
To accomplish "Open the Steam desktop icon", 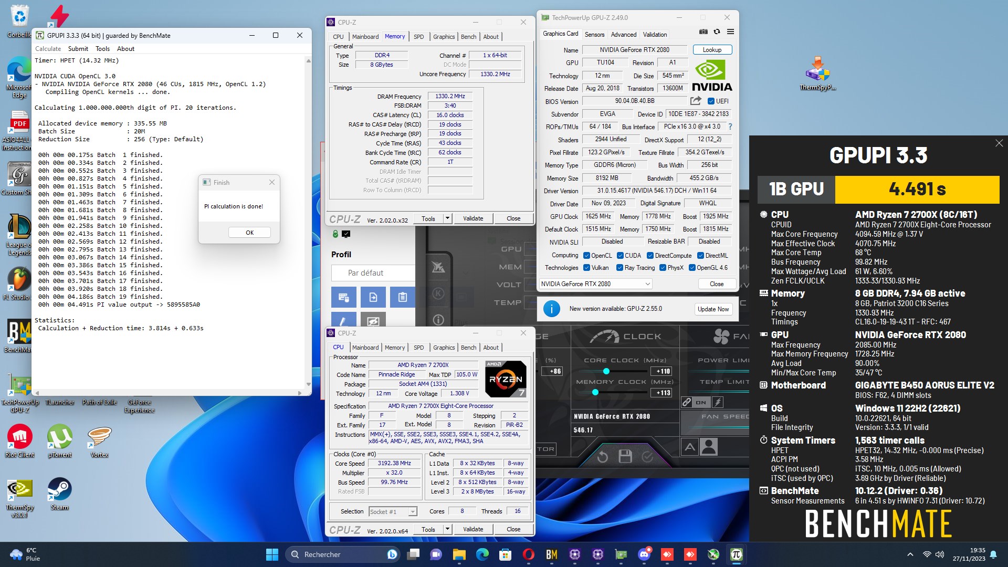I will pos(59,493).
